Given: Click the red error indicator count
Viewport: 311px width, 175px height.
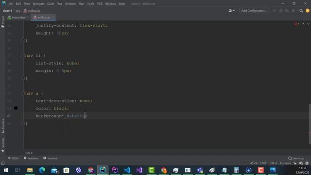Looking at the screenshot, I should pyautogui.click(x=297, y=24).
